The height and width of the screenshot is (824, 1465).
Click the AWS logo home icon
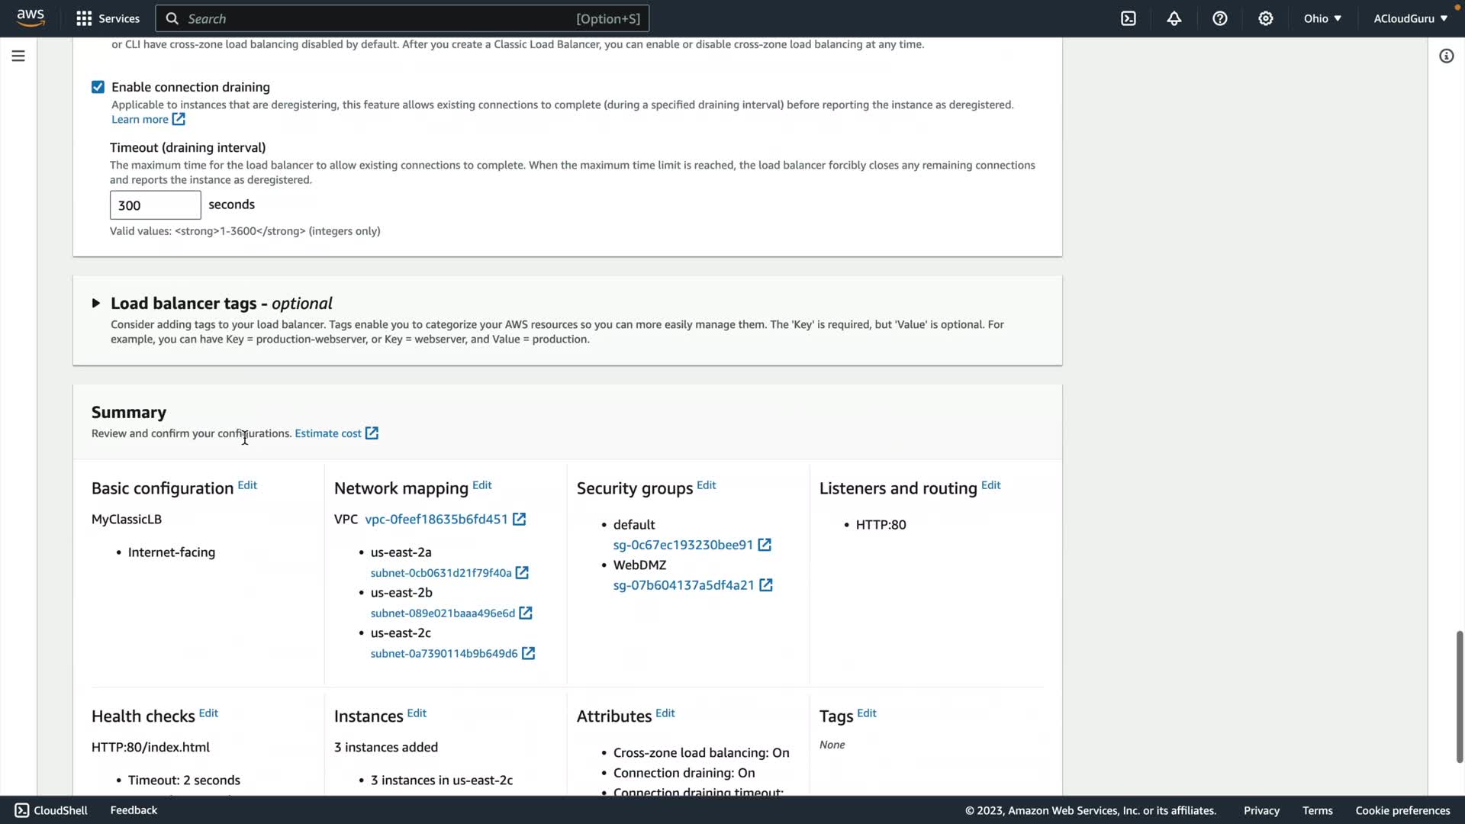(31, 18)
